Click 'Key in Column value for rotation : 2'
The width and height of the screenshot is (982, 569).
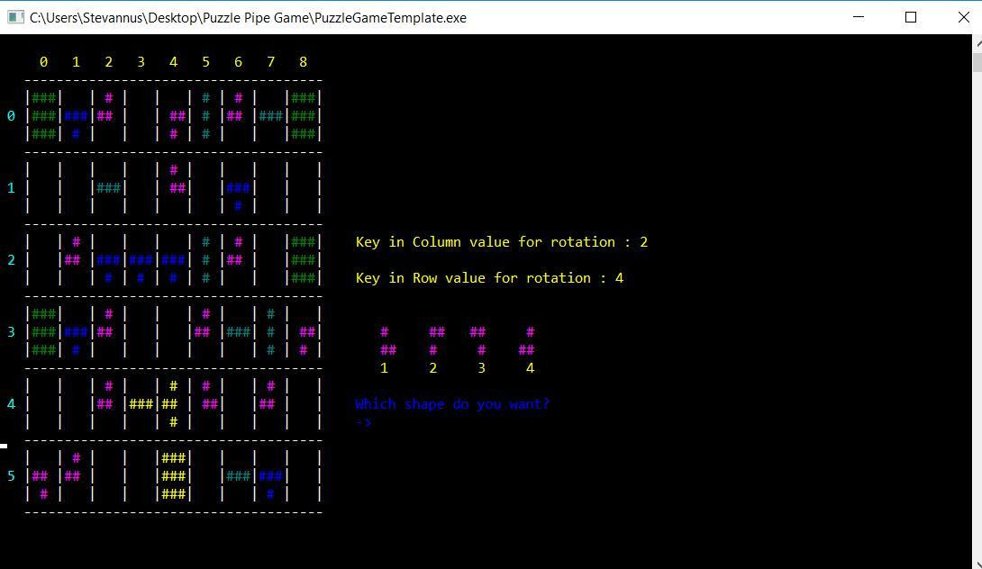coord(502,241)
